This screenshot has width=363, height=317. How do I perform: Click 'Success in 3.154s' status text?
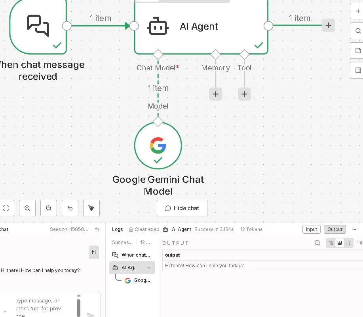click(214, 229)
